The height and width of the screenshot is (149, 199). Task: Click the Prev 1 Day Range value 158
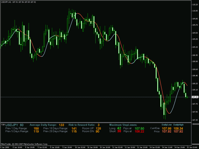(x=36, y=128)
